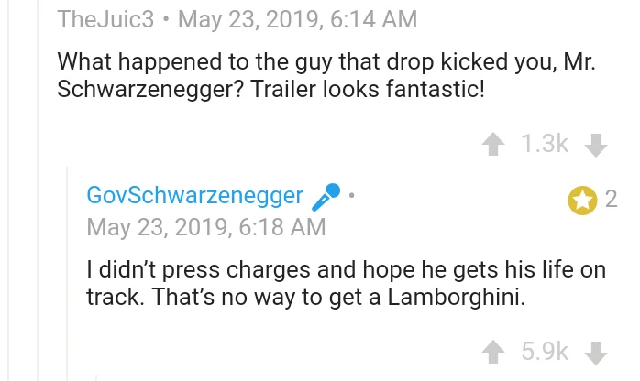Click the blue microphone OP icon
This screenshot has height=381, width=640.
click(x=326, y=195)
